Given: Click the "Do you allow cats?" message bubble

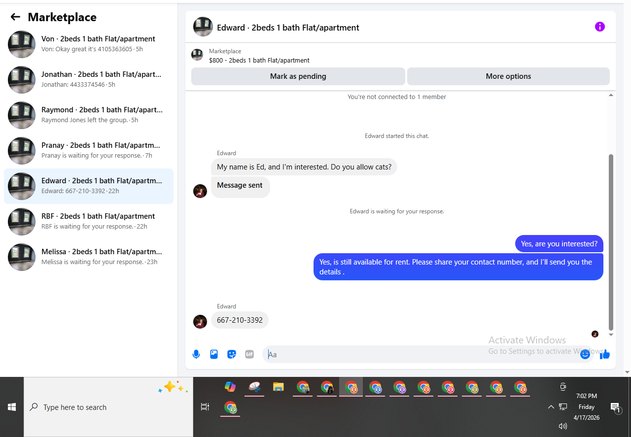Looking at the screenshot, I should coord(304,167).
